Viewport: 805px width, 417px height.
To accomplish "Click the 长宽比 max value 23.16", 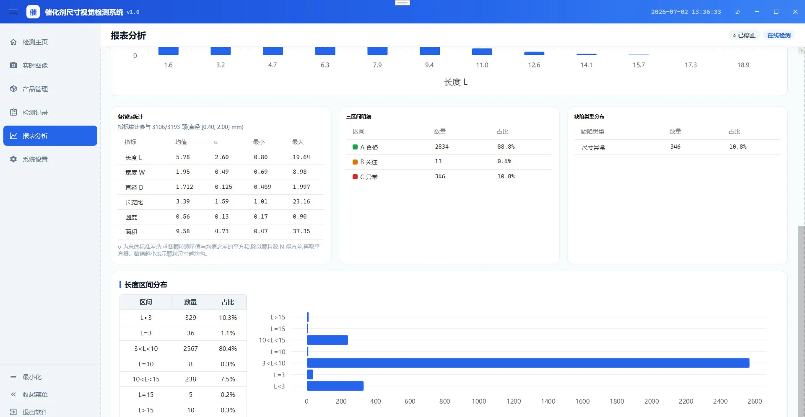I will point(301,201).
